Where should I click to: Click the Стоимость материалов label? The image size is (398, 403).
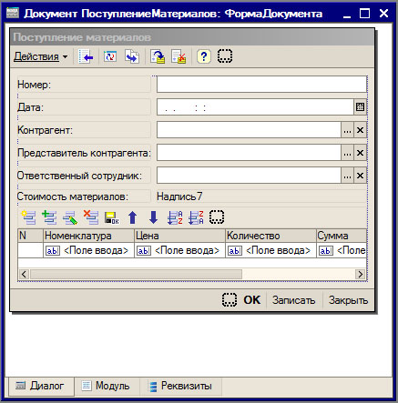[73, 196]
